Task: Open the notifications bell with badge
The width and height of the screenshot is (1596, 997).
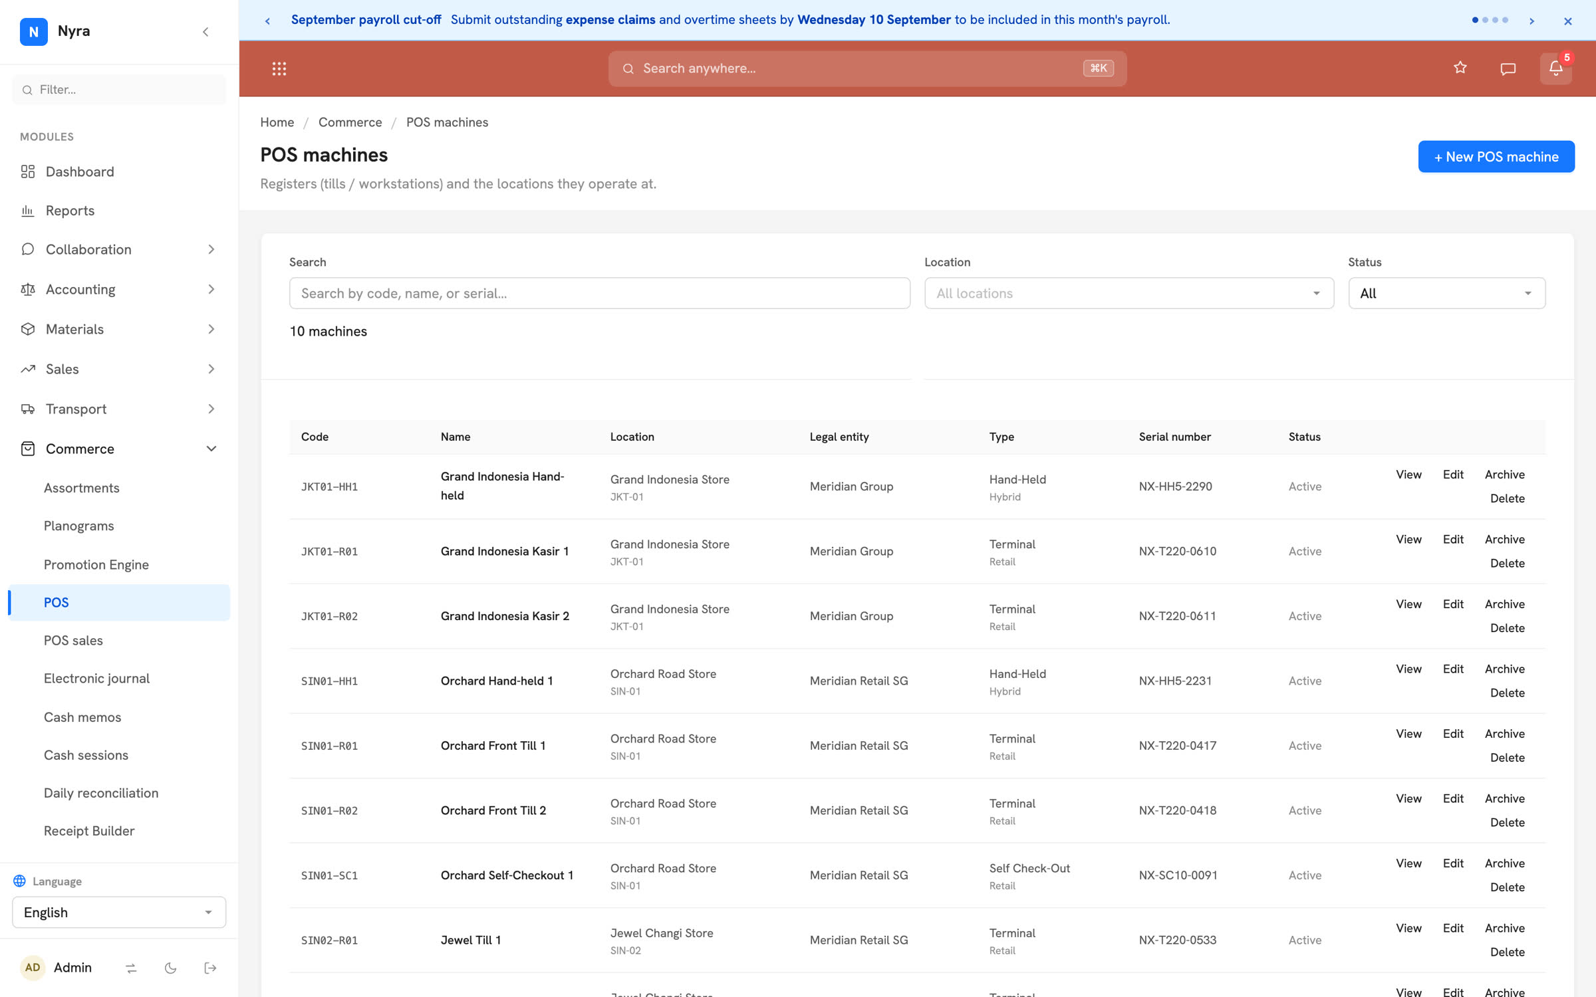Action: 1555,68
